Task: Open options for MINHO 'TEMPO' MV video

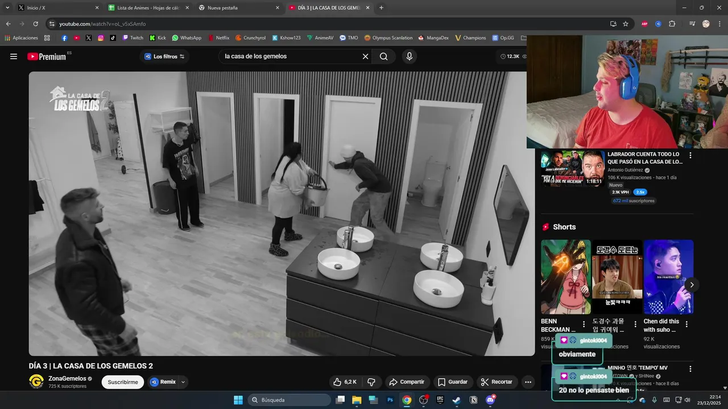Action: (x=690, y=369)
